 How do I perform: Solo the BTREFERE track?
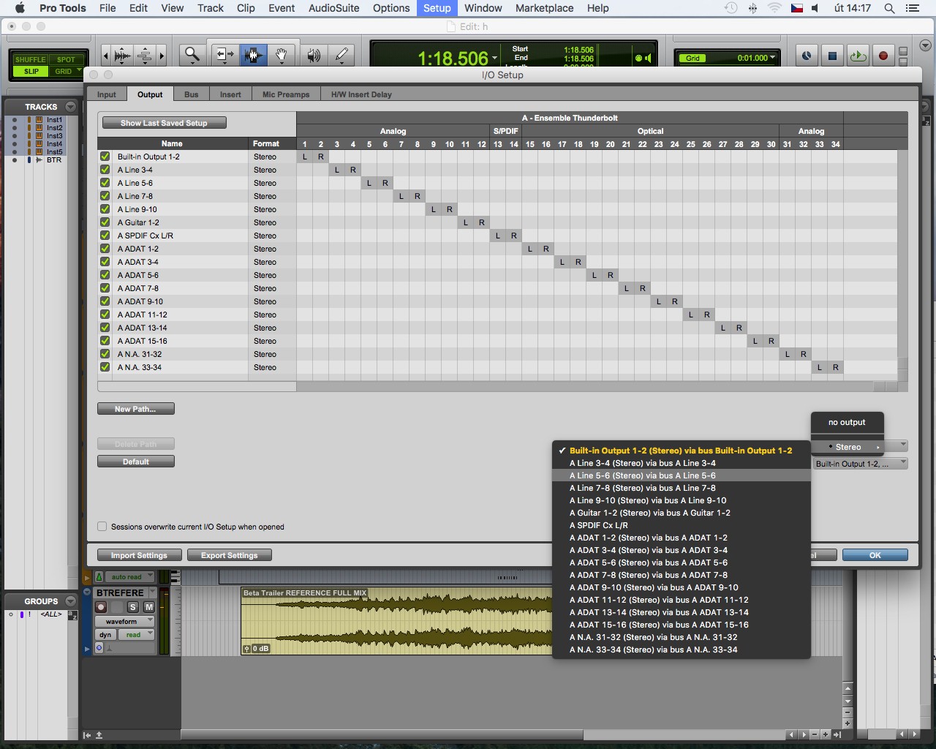[133, 607]
